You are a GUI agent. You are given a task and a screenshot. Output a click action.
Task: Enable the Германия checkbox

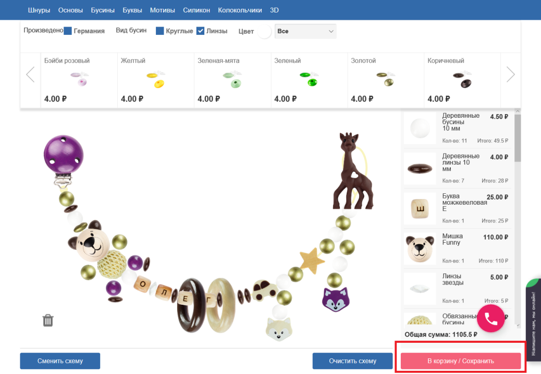(68, 31)
